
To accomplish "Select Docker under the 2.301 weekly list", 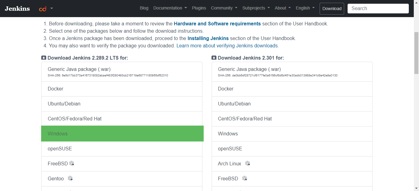I will click(x=292, y=89).
